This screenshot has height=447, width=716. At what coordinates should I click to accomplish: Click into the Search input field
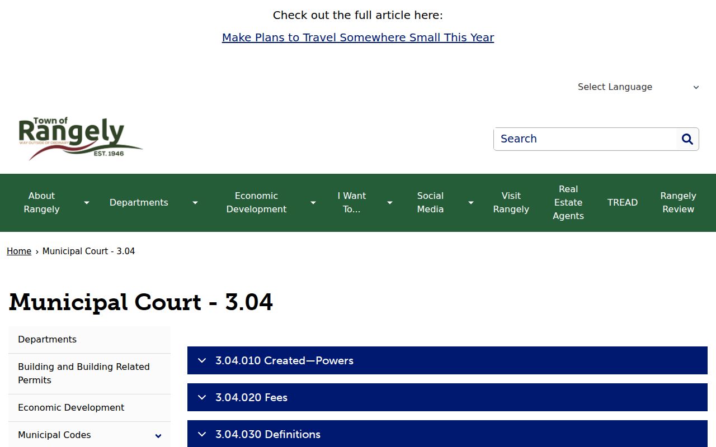tap(585, 139)
